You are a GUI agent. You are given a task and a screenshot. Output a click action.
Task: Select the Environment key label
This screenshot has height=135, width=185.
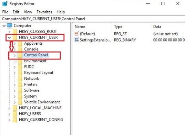(x=35, y=61)
